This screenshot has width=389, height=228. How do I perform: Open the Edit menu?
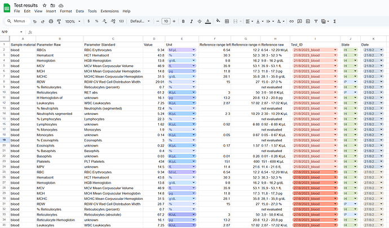[x=27, y=11]
